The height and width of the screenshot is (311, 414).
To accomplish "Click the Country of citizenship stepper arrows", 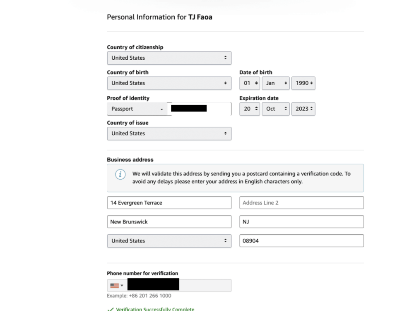I will 226,58.
